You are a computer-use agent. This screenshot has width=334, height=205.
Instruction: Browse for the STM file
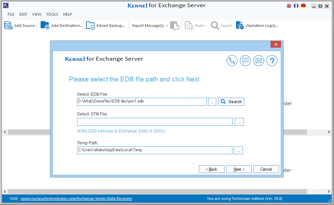(x=239, y=122)
